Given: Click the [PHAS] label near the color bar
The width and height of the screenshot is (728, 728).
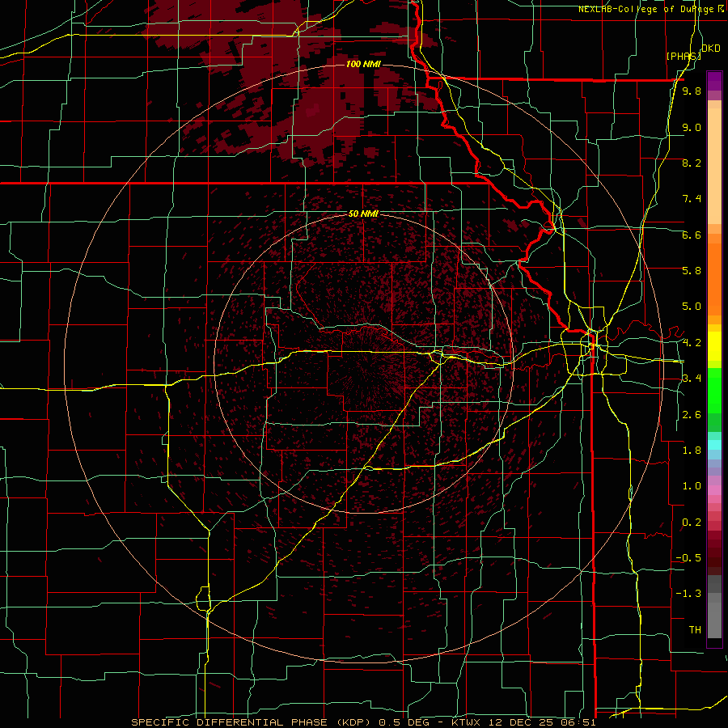Looking at the screenshot, I should (x=684, y=56).
